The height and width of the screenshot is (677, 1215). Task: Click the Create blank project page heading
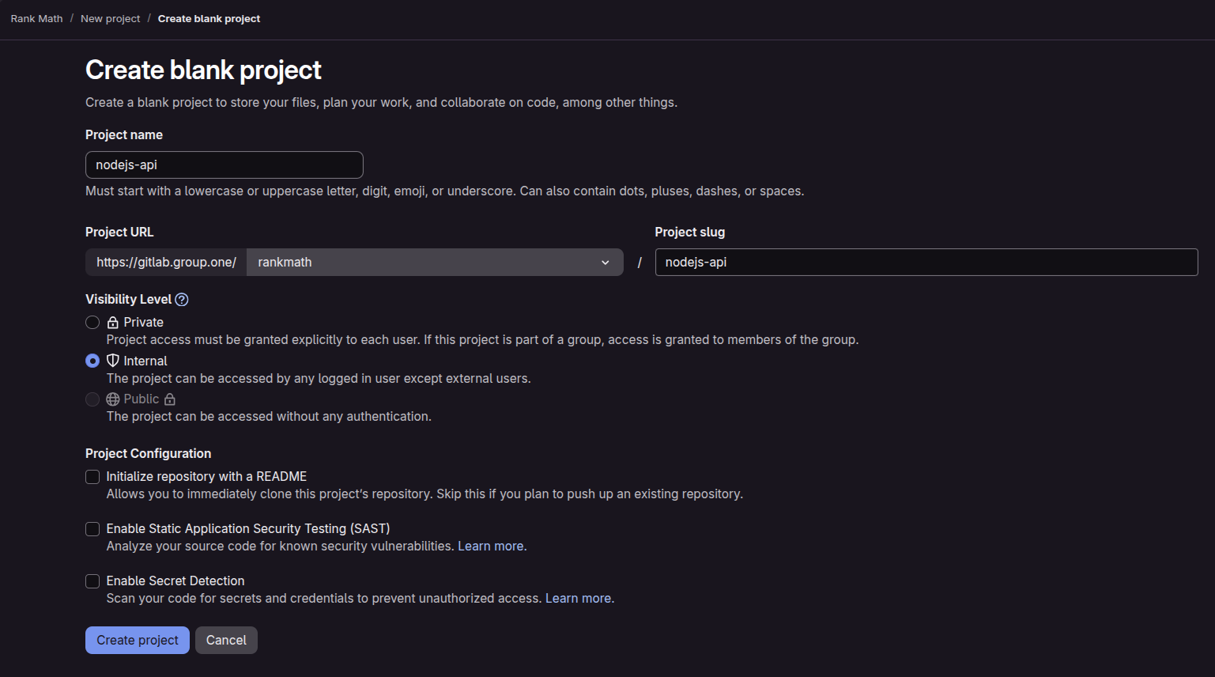203,70
